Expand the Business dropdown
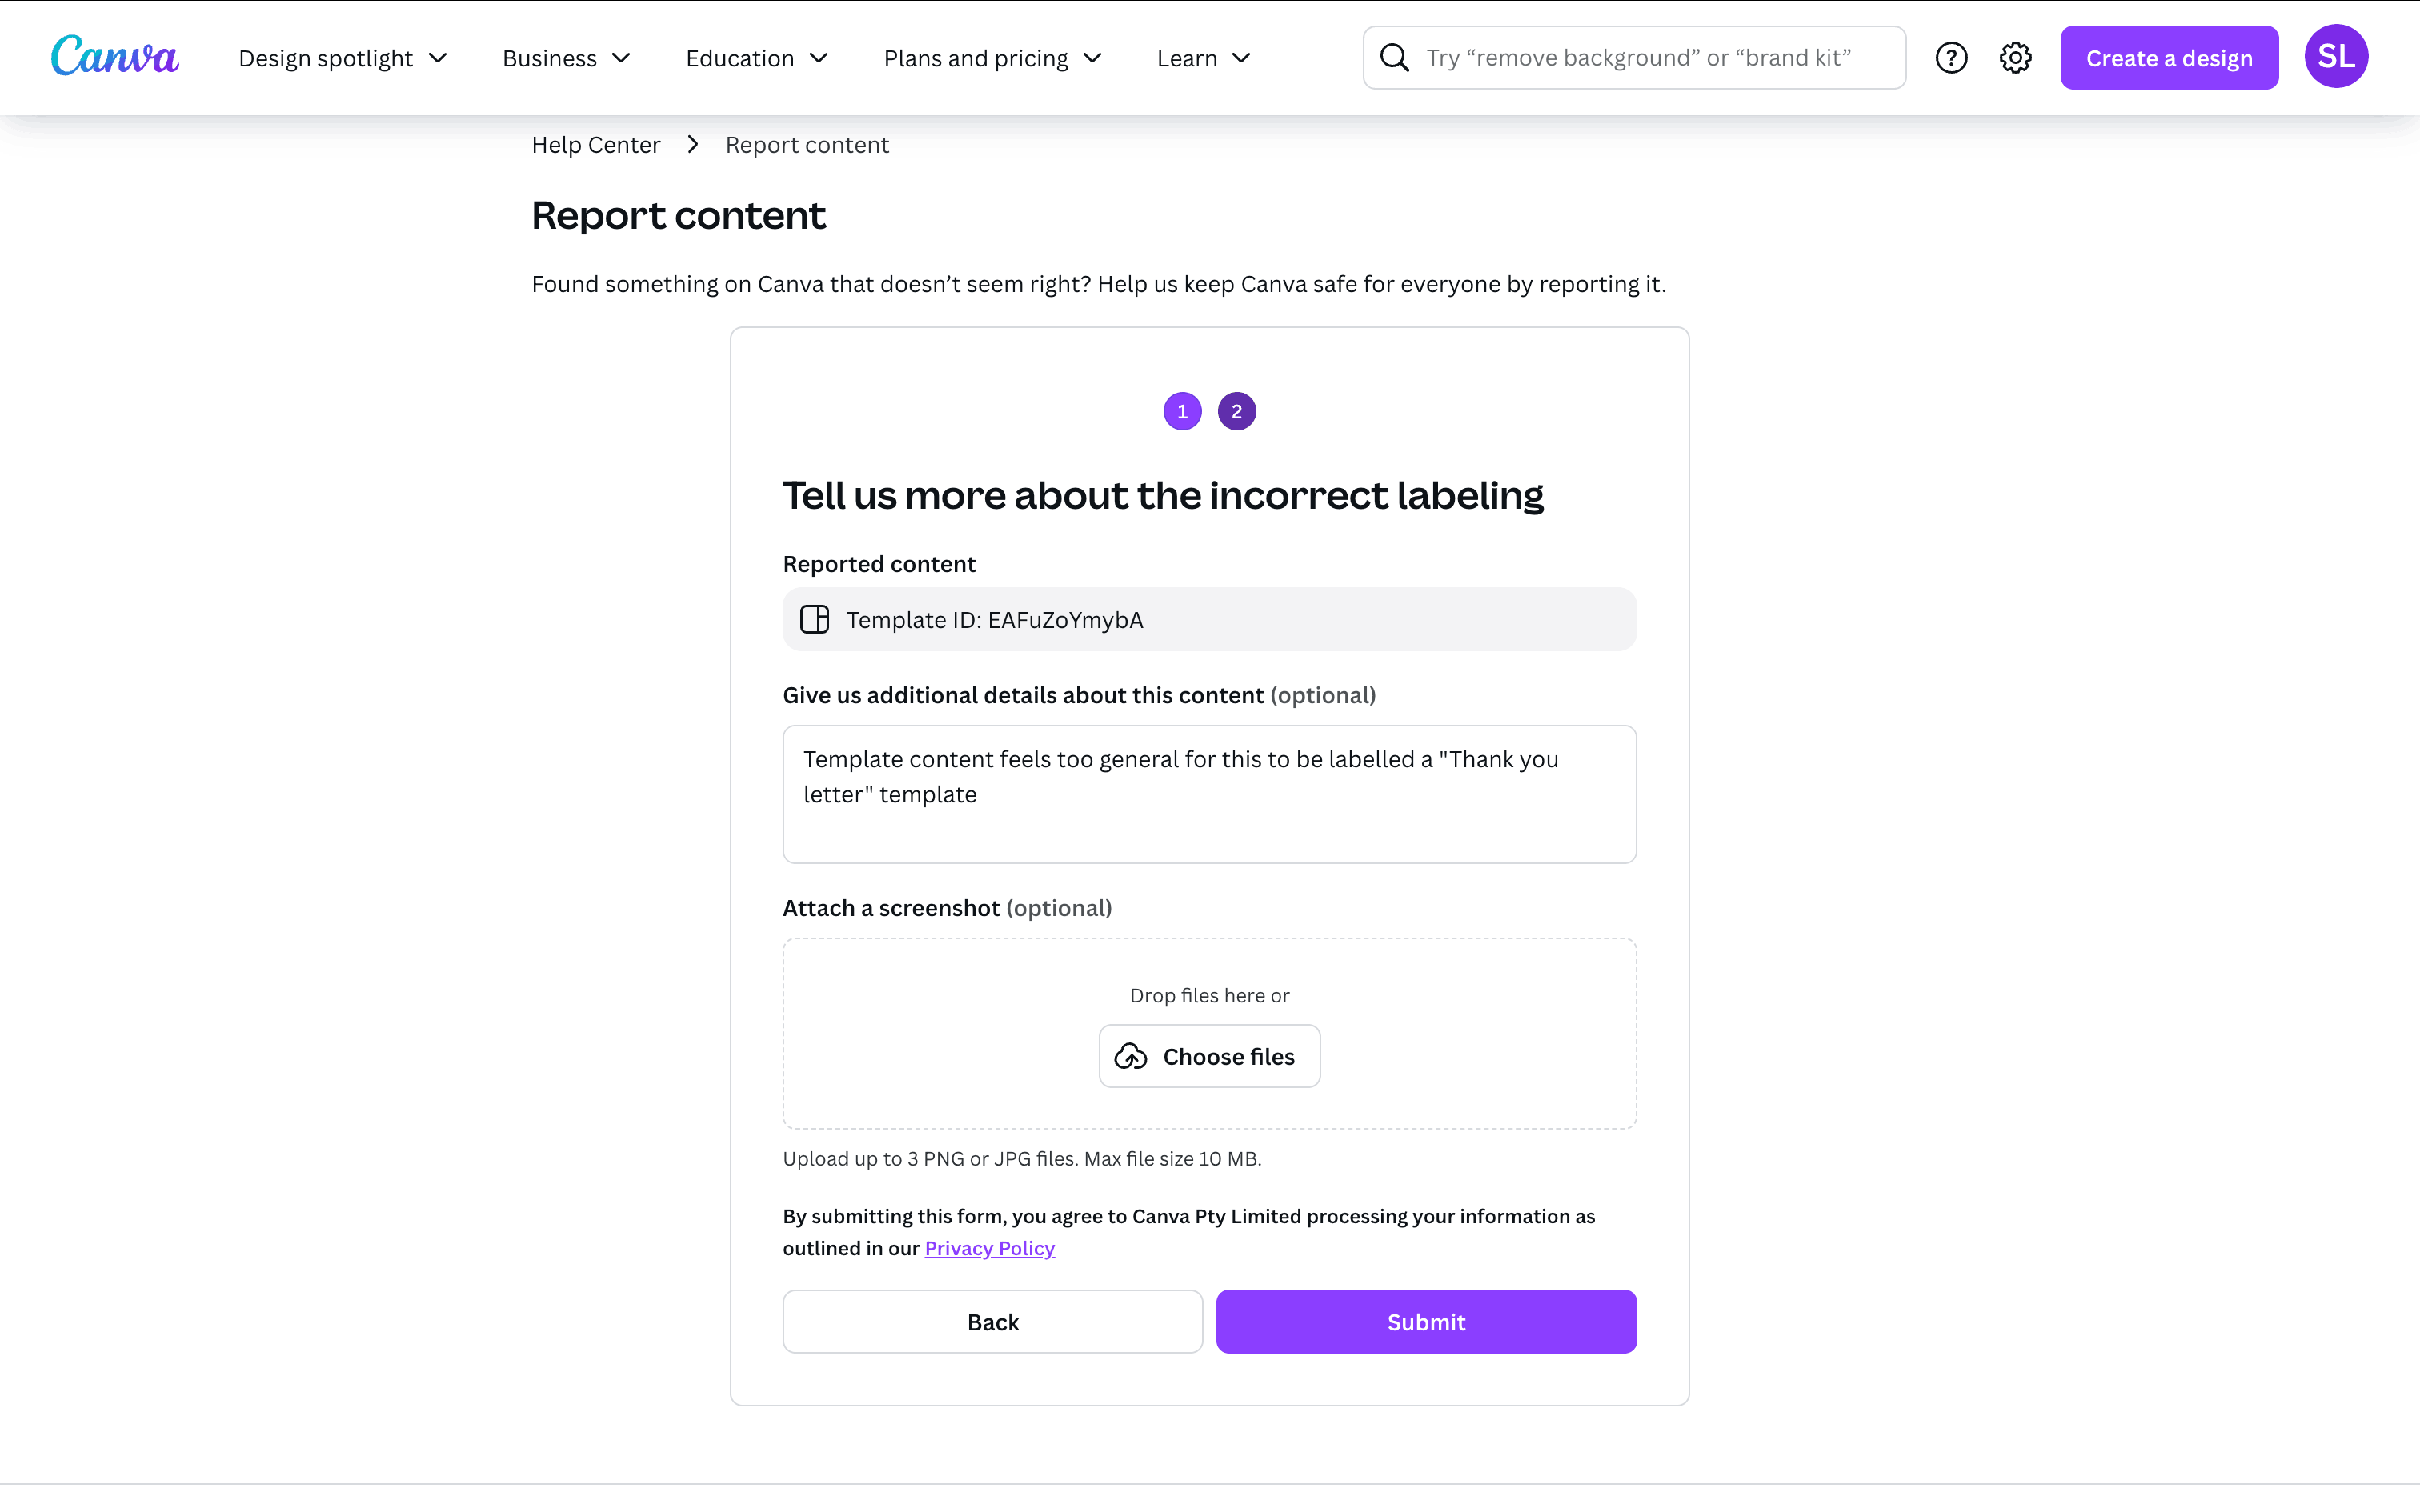 pos(566,59)
